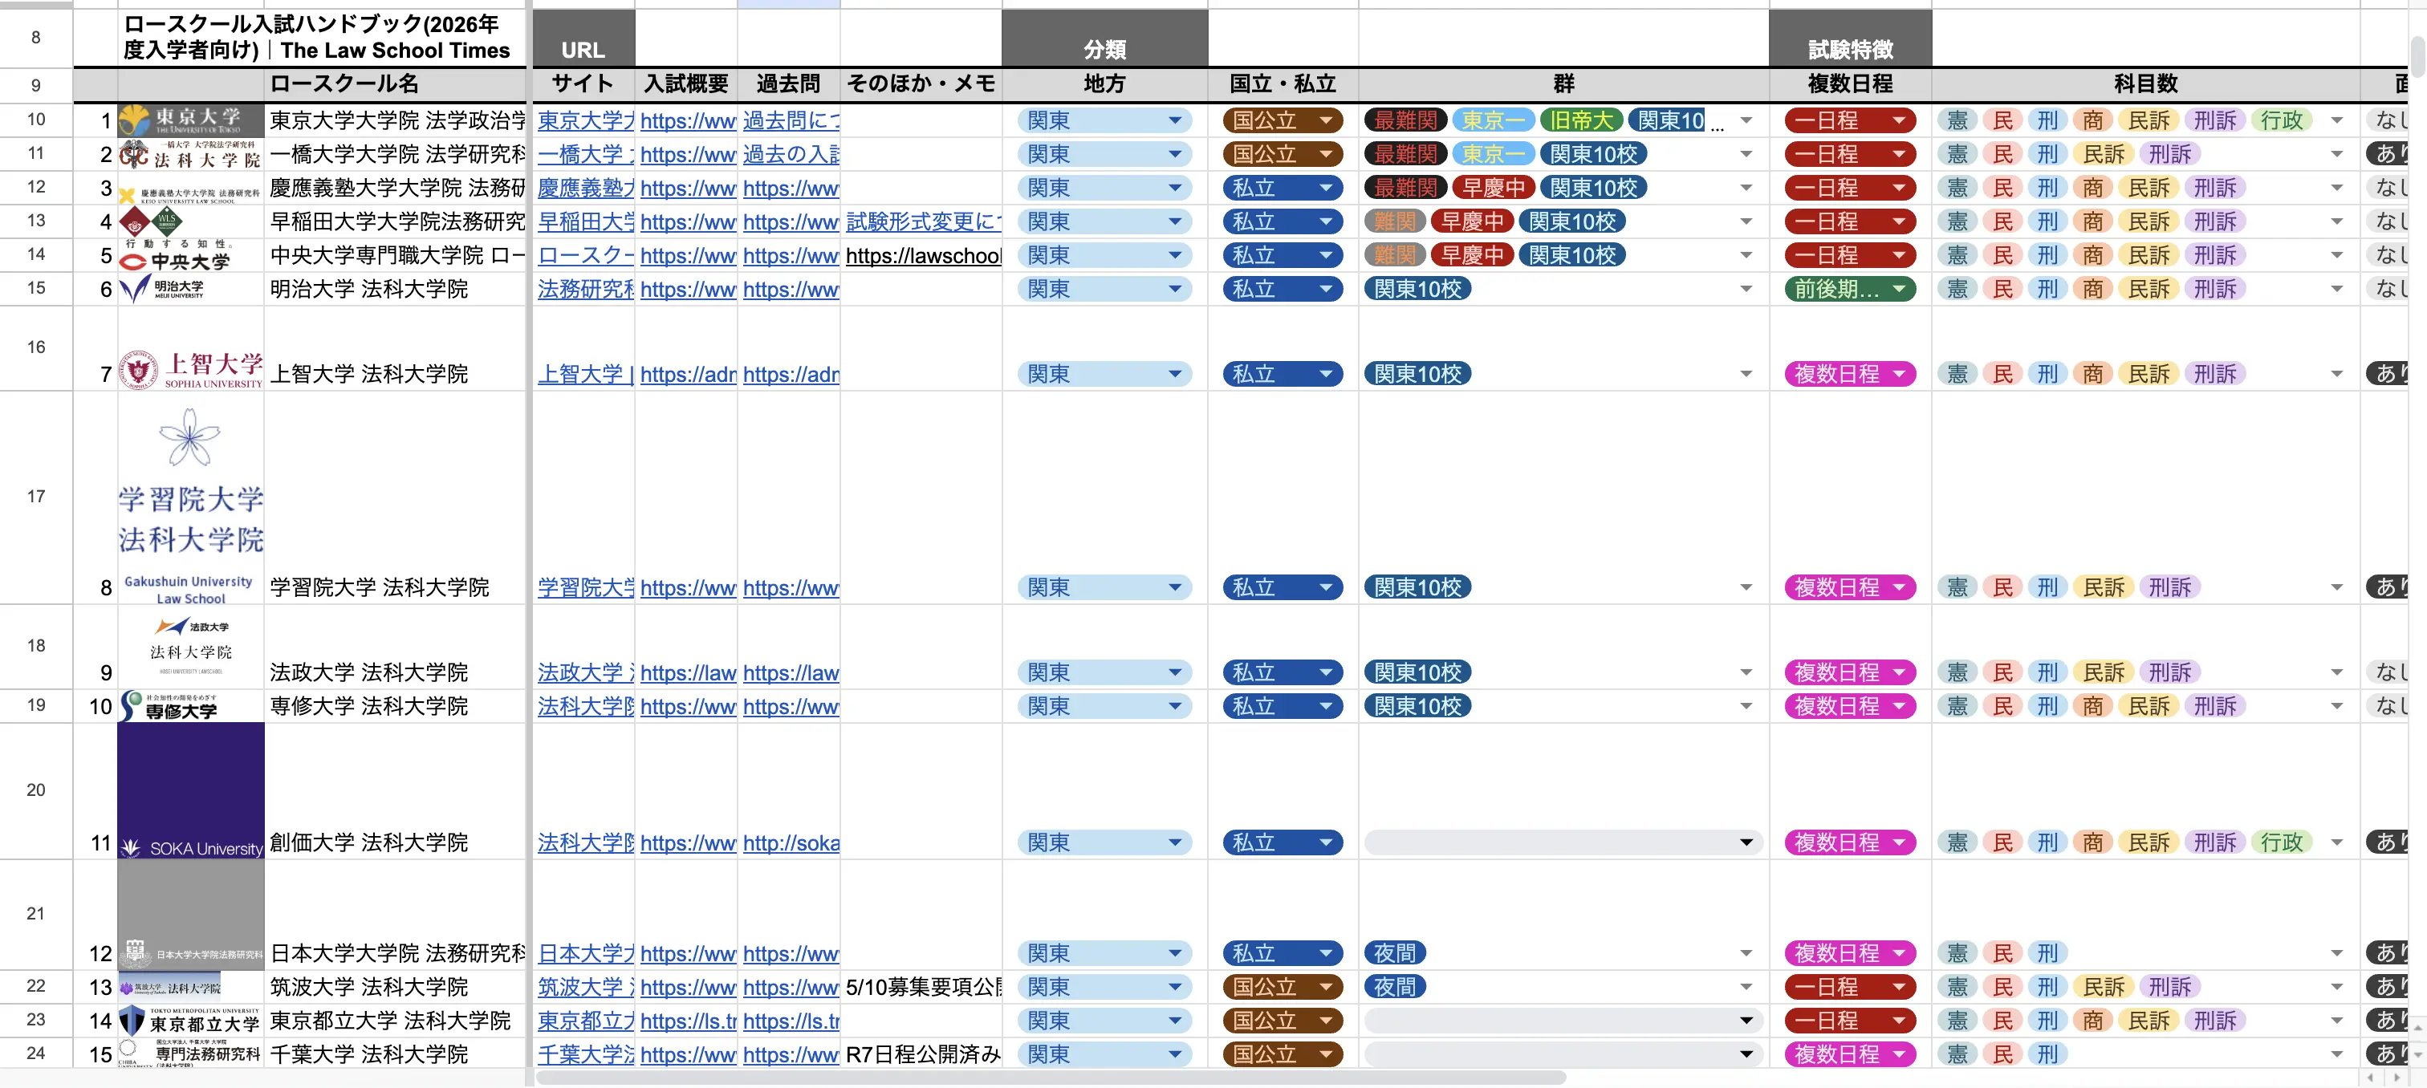Click the 試験特徴 section header
The height and width of the screenshot is (1088, 2427).
pyautogui.click(x=1849, y=39)
